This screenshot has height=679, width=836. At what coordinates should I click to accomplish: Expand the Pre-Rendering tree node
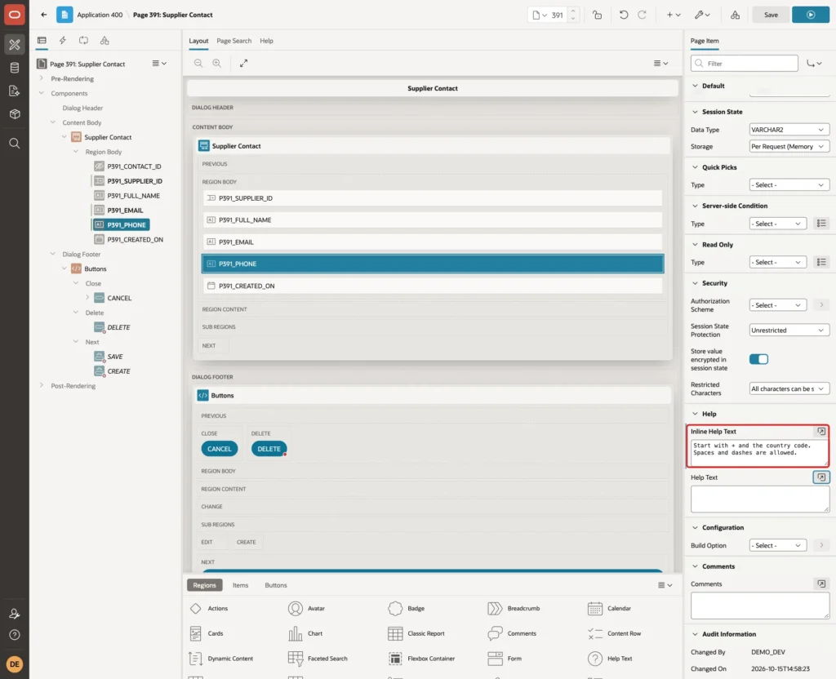42,78
